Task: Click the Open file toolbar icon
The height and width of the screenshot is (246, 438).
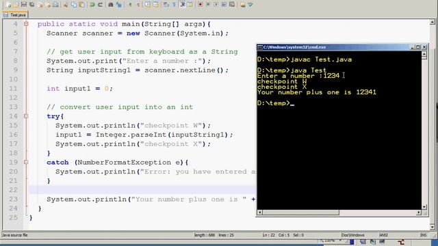Action: (x=16, y=5)
